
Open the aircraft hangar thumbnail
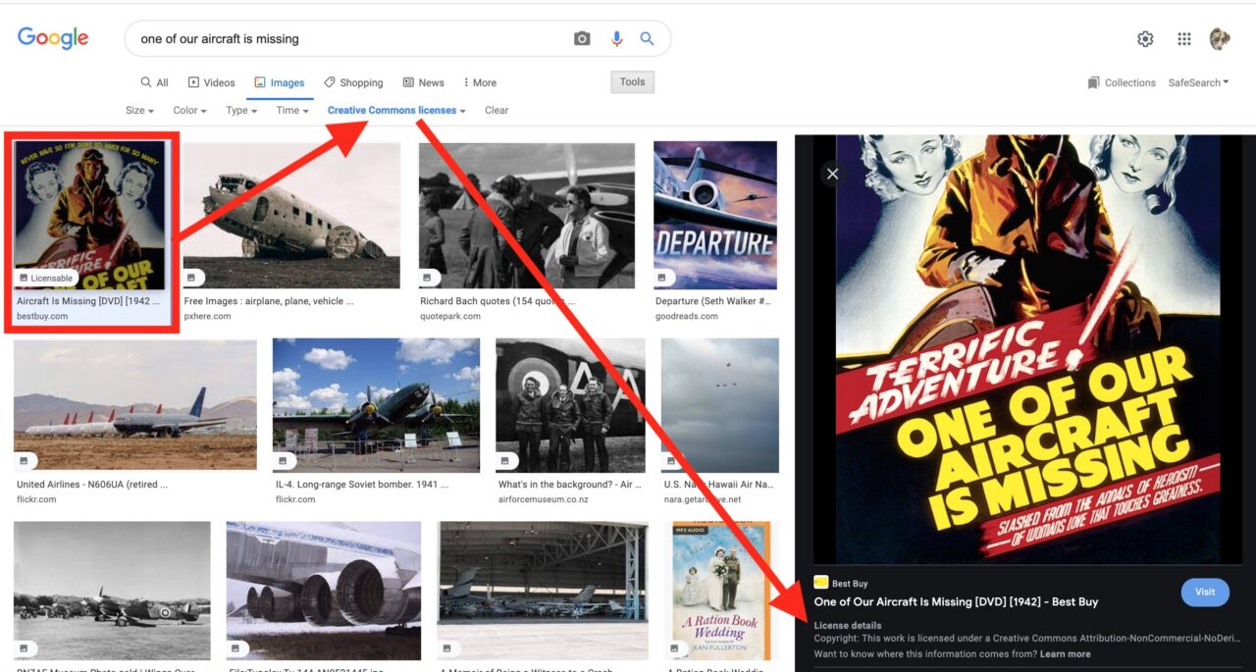tap(543, 590)
